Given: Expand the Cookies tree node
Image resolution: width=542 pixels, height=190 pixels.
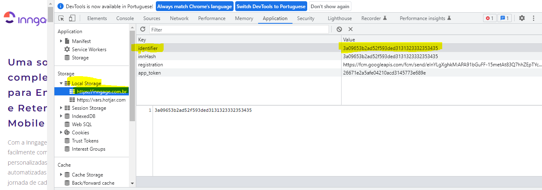Looking at the screenshot, I should [61, 133].
